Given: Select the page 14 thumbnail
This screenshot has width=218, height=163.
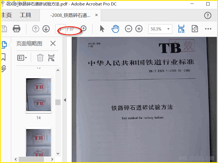Looking at the screenshot, I should click(x=39, y=95).
